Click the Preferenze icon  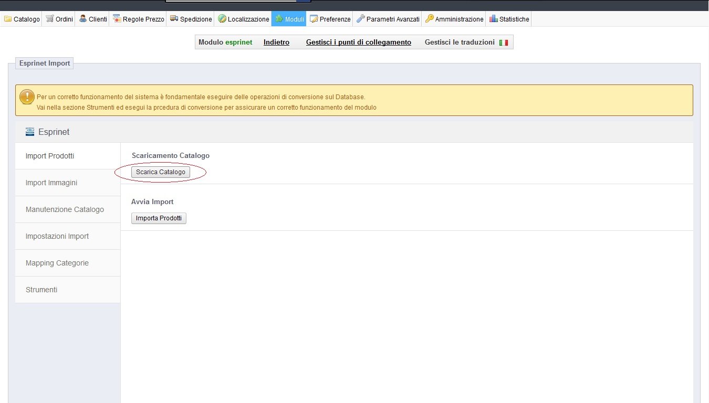click(x=314, y=19)
